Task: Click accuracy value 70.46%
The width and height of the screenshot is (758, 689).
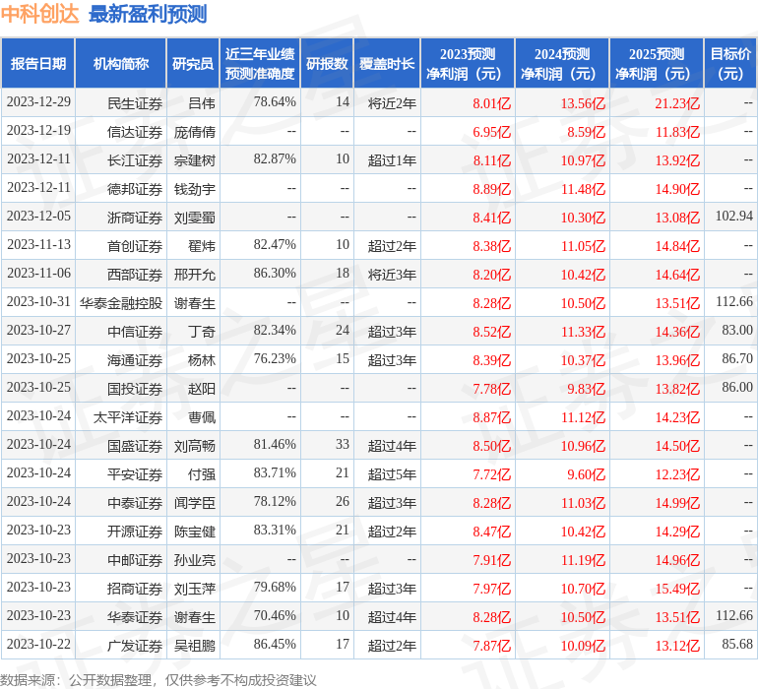Action: [x=275, y=615]
